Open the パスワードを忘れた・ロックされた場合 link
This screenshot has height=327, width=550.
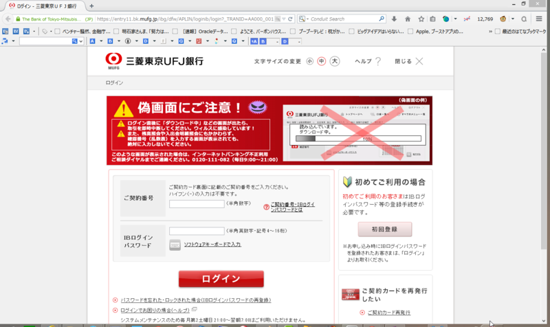[x=196, y=300]
